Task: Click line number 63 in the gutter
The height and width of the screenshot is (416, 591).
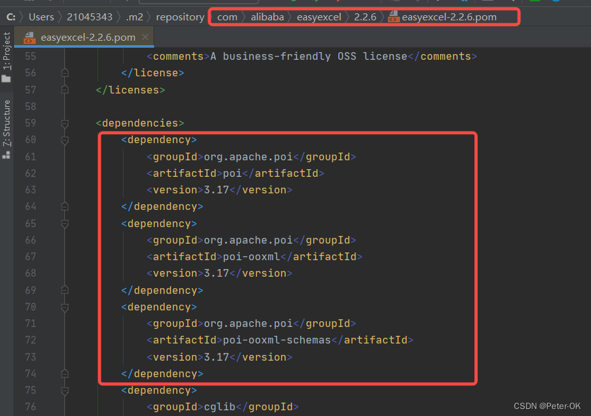Action: tap(30, 190)
